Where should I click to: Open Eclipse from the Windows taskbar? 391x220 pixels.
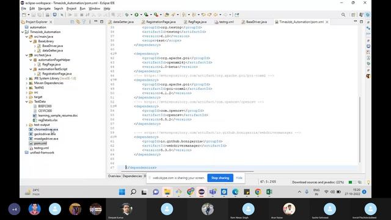[202, 192]
